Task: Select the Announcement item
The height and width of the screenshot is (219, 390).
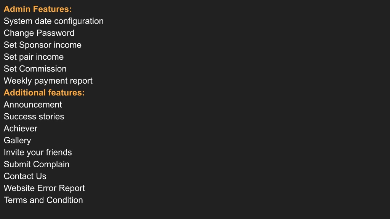Action: coord(33,105)
